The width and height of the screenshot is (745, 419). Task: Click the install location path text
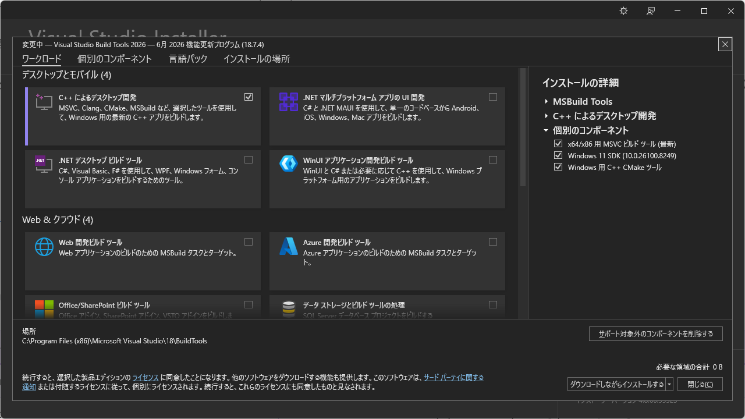click(x=115, y=341)
